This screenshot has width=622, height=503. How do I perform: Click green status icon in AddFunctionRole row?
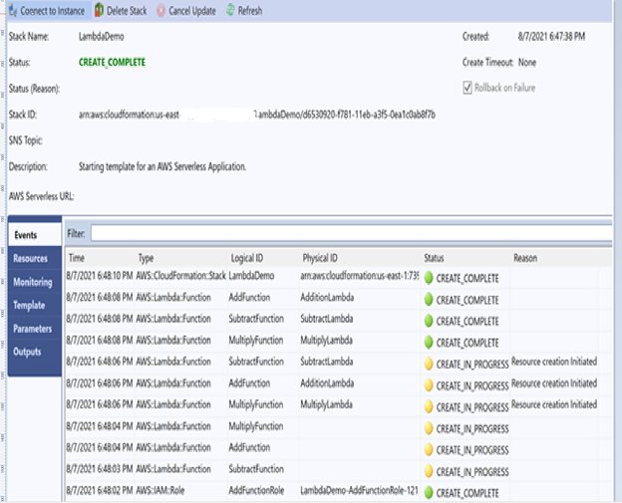click(x=429, y=493)
